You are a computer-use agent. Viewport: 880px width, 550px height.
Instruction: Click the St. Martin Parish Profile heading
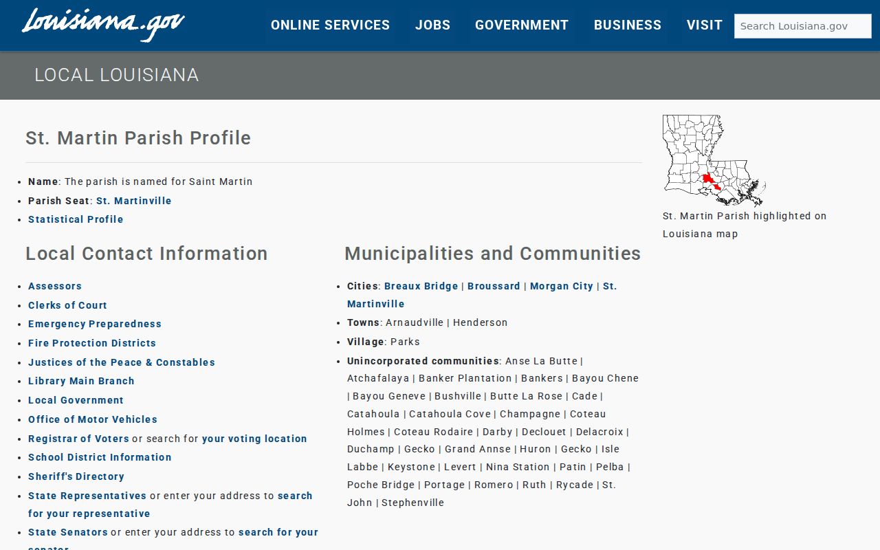[x=138, y=138]
